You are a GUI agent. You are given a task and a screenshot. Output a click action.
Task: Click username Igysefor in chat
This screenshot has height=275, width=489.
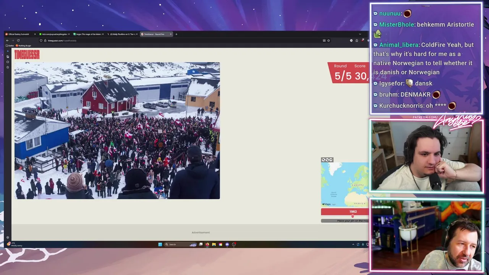pyautogui.click(x=391, y=83)
